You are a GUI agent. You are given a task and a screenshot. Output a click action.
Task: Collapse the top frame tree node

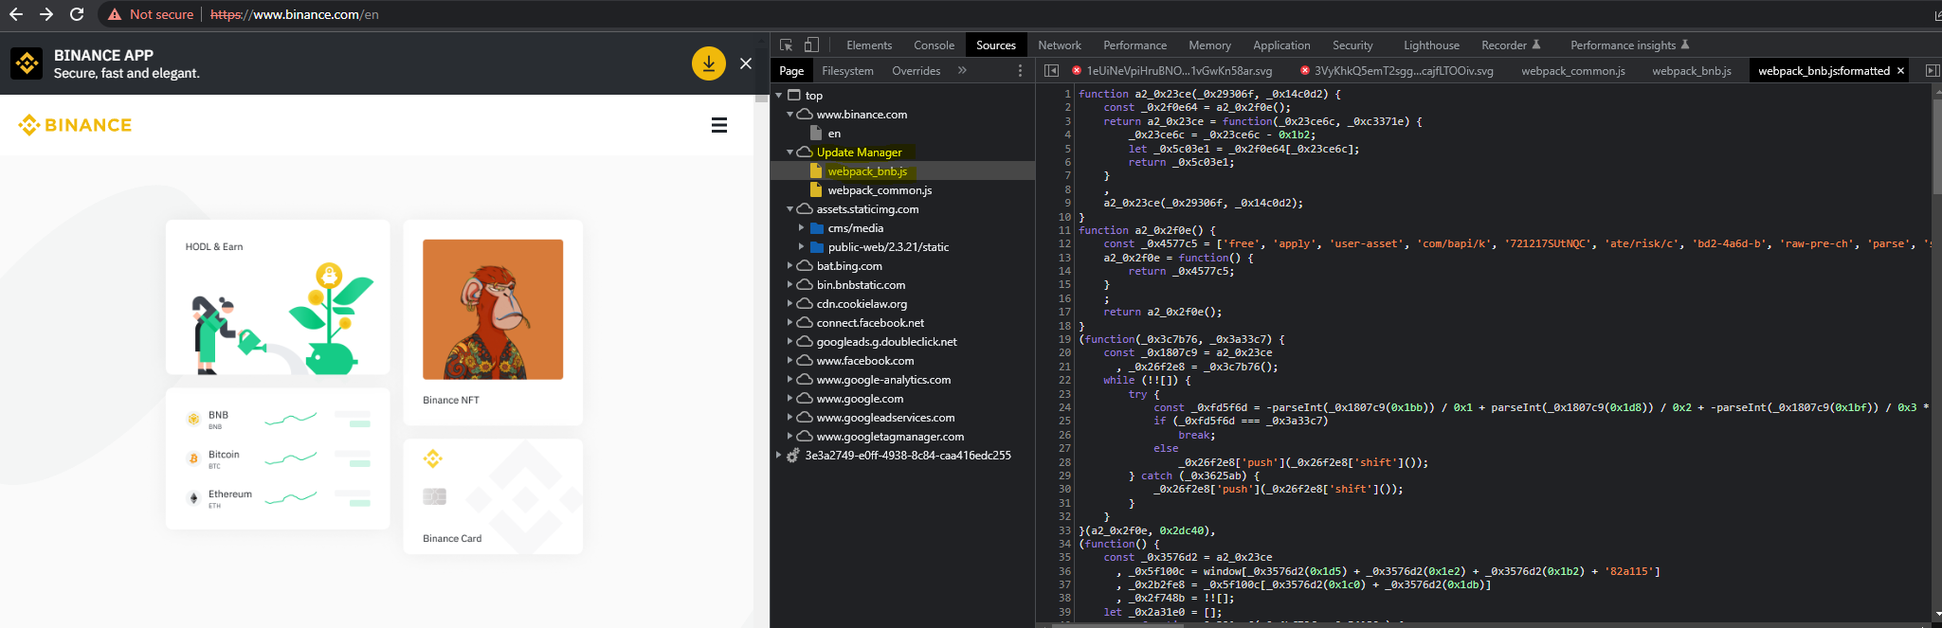779,95
